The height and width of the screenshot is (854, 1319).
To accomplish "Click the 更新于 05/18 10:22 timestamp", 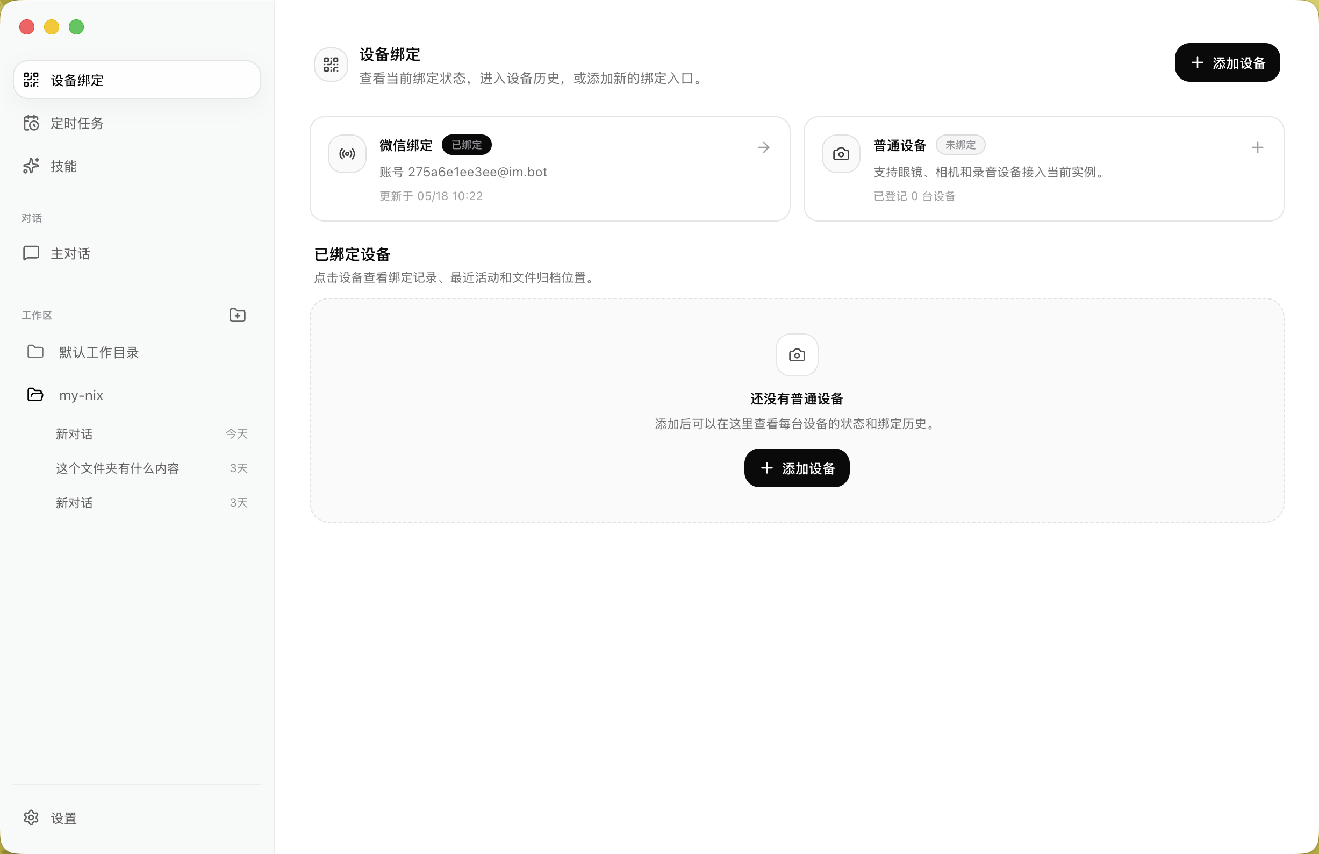I will tap(431, 196).
